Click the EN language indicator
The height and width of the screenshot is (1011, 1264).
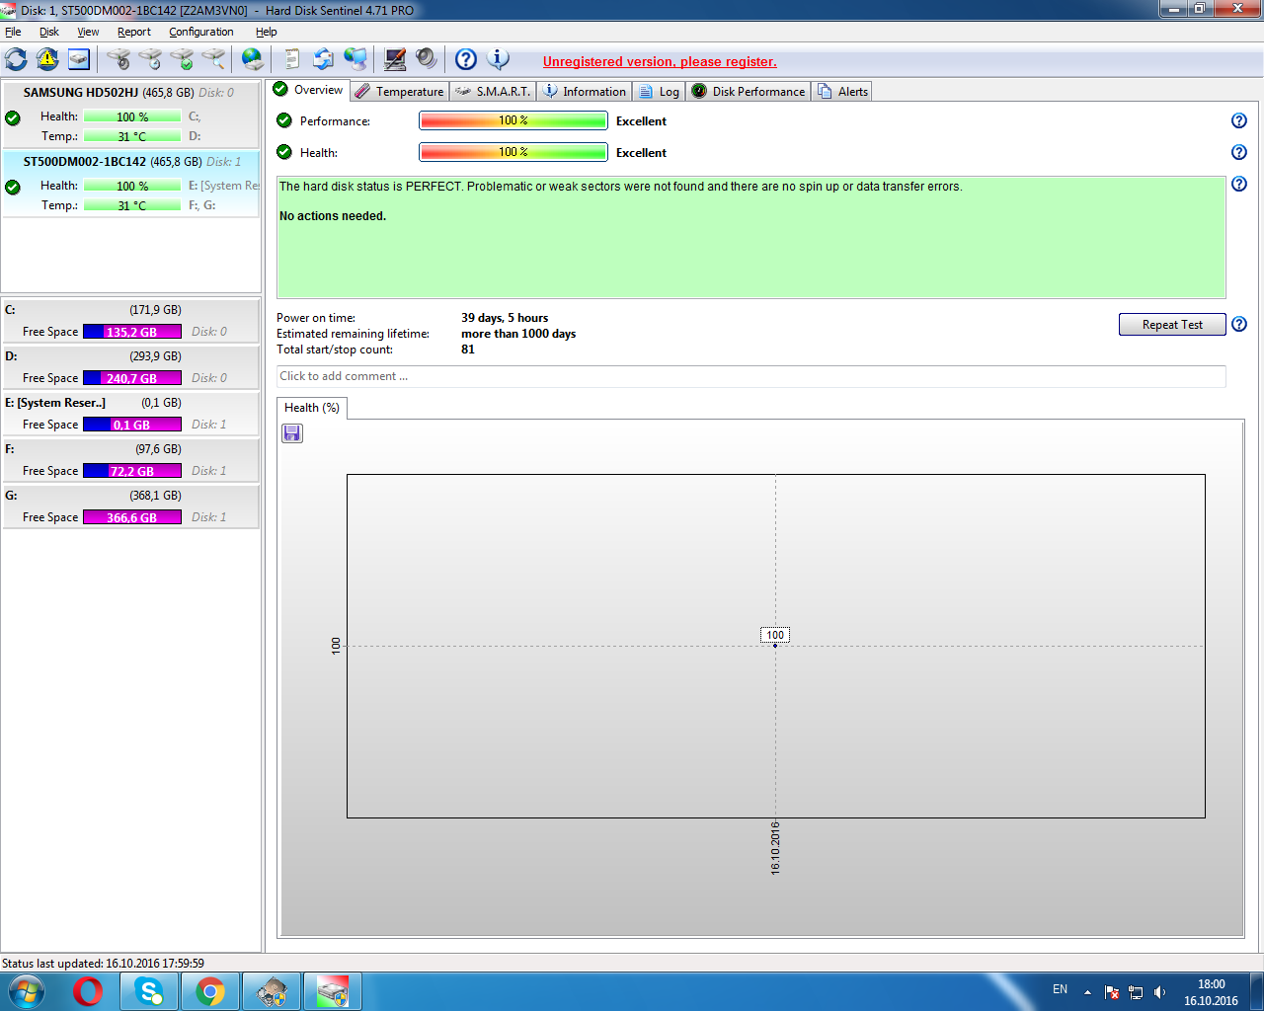1060,989
